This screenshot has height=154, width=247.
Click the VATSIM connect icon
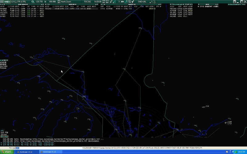click(6, 2)
